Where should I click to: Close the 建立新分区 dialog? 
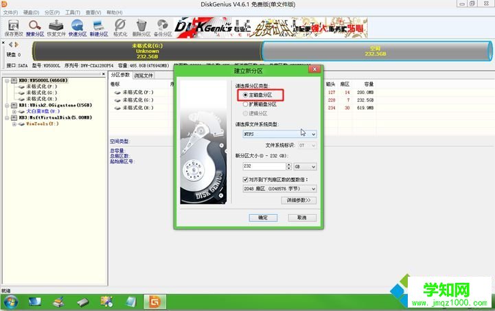314,69
